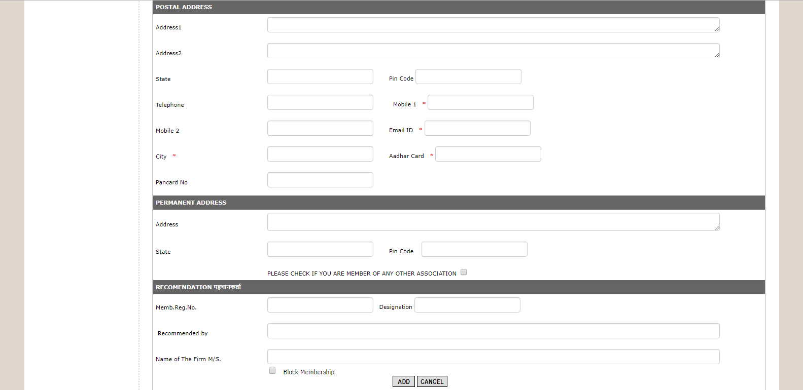Image resolution: width=803 pixels, height=390 pixels.
Task: Click the Mobile 1 input field
Action: click(x=480, y=102)
